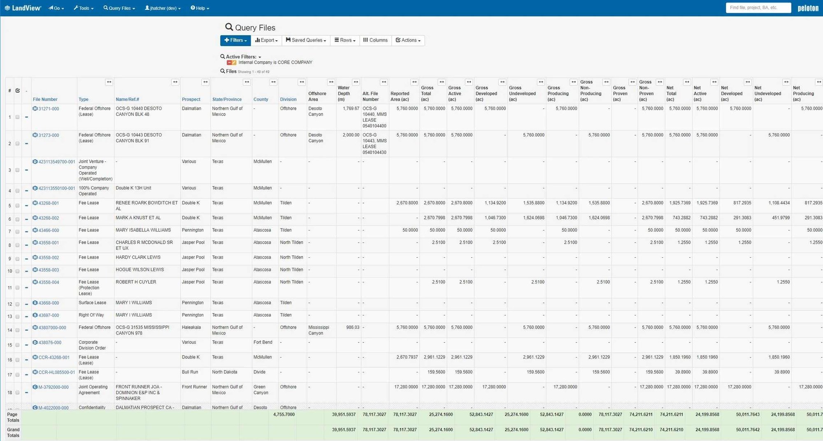
Task: Click the resize icon above the County column
Action: coord(274,82)
